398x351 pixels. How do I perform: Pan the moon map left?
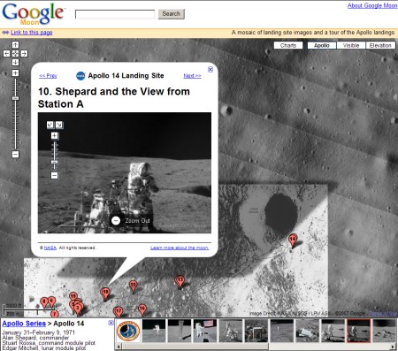6,53
